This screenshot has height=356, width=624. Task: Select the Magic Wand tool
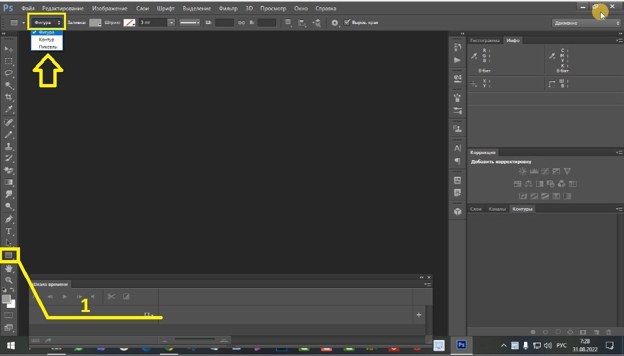(9, 85)
